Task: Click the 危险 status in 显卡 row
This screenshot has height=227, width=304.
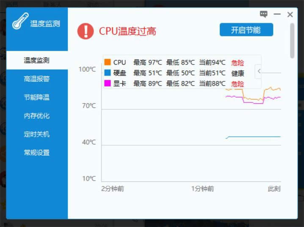Action: [x=238, y=84]
